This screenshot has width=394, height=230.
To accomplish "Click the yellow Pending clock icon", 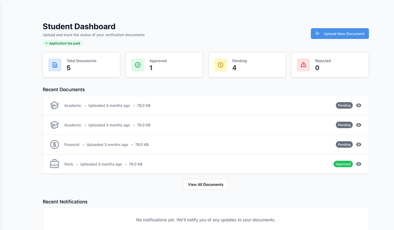I will pos(220,65).
